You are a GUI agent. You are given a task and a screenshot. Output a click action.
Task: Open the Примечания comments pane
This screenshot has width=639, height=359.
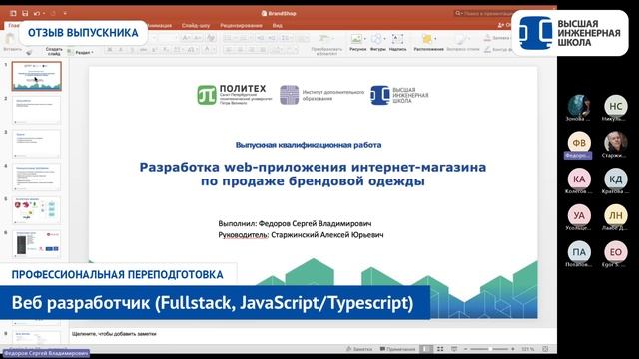[397, 349]
